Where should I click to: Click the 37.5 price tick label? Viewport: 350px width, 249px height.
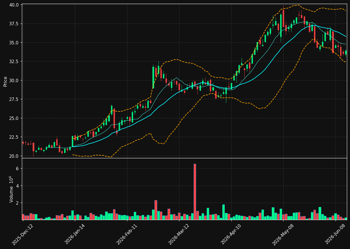(x=14, y=24)
